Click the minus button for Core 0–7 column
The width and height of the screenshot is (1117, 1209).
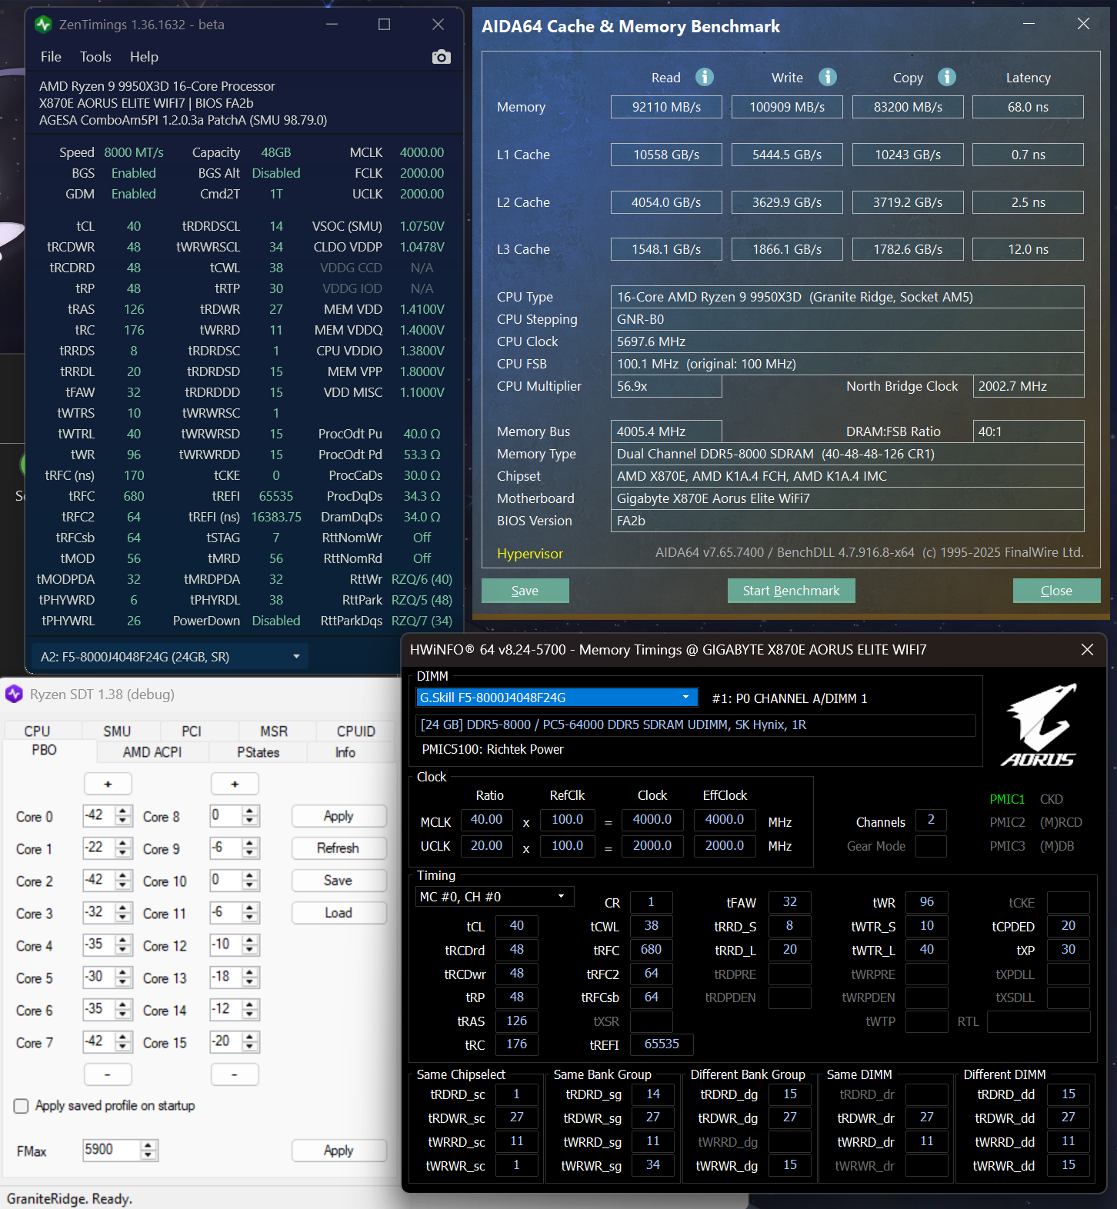point(108,1074)
